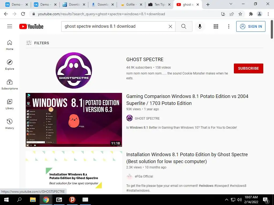Open File Explorer from the taskbar
This screenshot has height=205, width=274.
(33, 200)
